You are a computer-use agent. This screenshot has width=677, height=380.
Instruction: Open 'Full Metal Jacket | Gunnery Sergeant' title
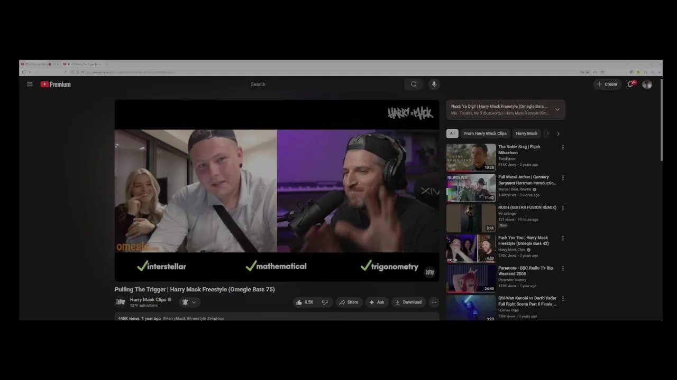coord(527,180)
